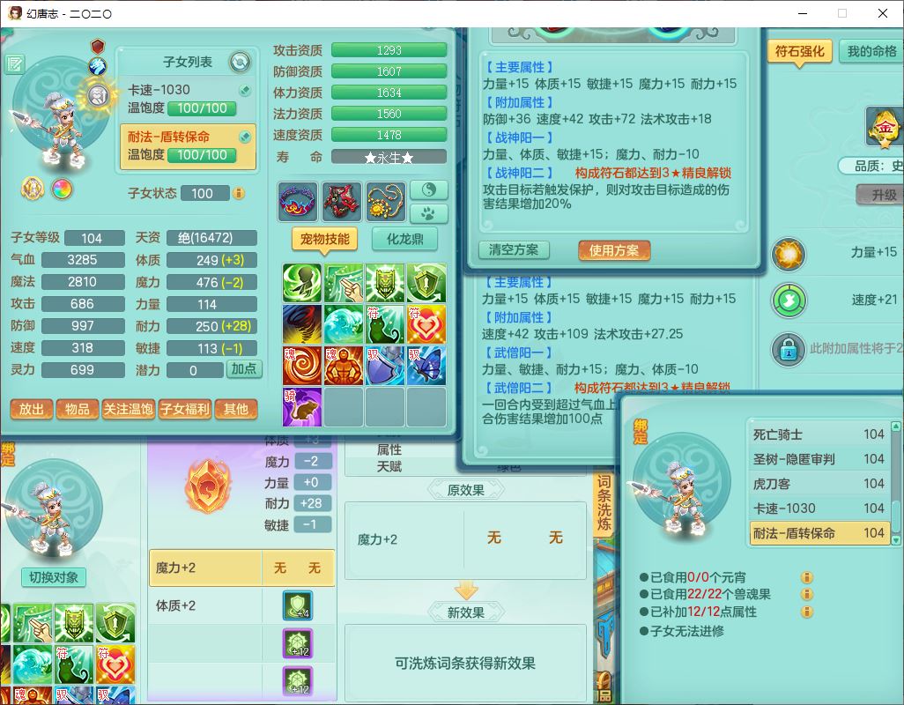
Task: Click the info coin beside 已补加12/12点属性
Action: (806, 612)
